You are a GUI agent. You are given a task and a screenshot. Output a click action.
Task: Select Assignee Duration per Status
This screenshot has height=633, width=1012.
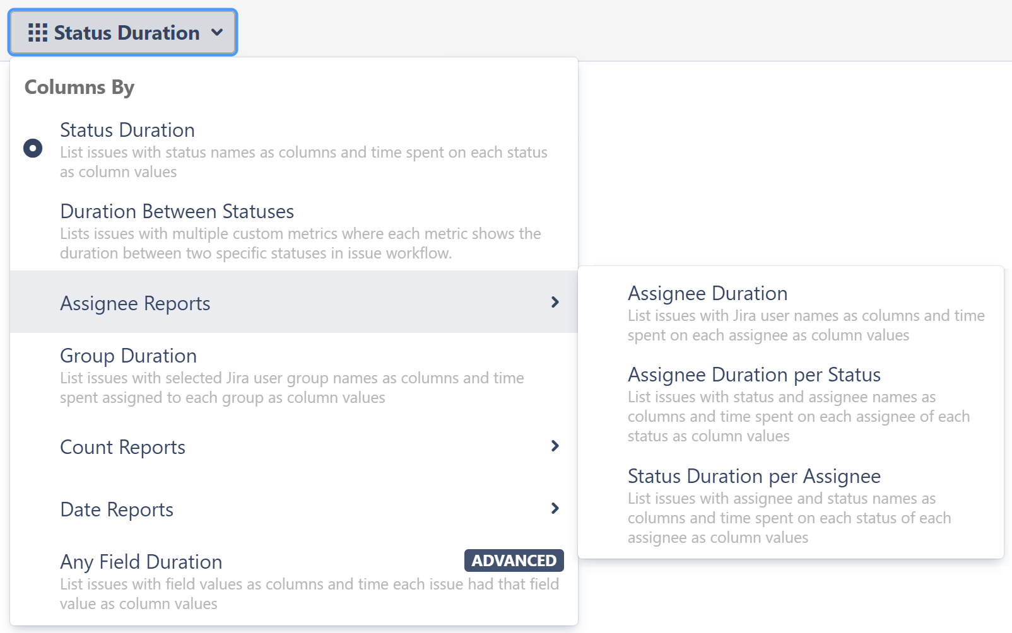click(754, 375)
